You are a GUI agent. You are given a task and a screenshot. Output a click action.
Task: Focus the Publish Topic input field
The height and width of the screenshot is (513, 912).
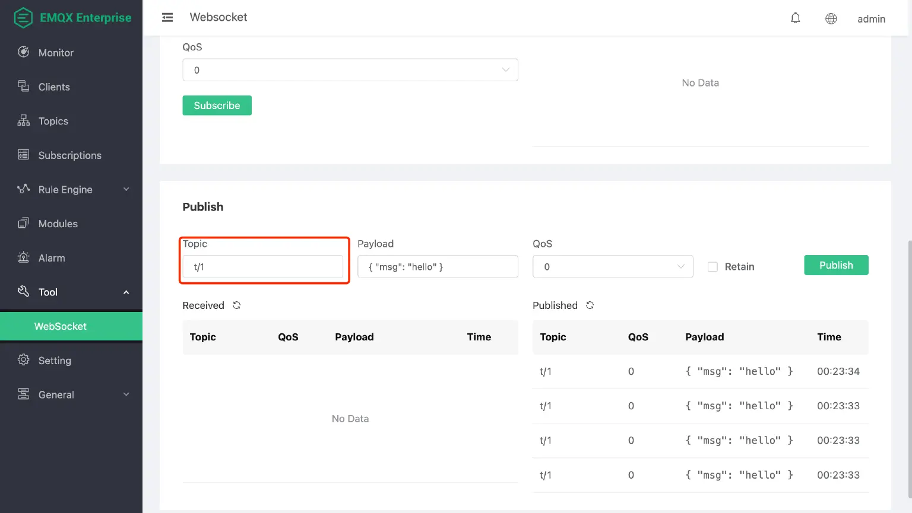pos(262,267)
